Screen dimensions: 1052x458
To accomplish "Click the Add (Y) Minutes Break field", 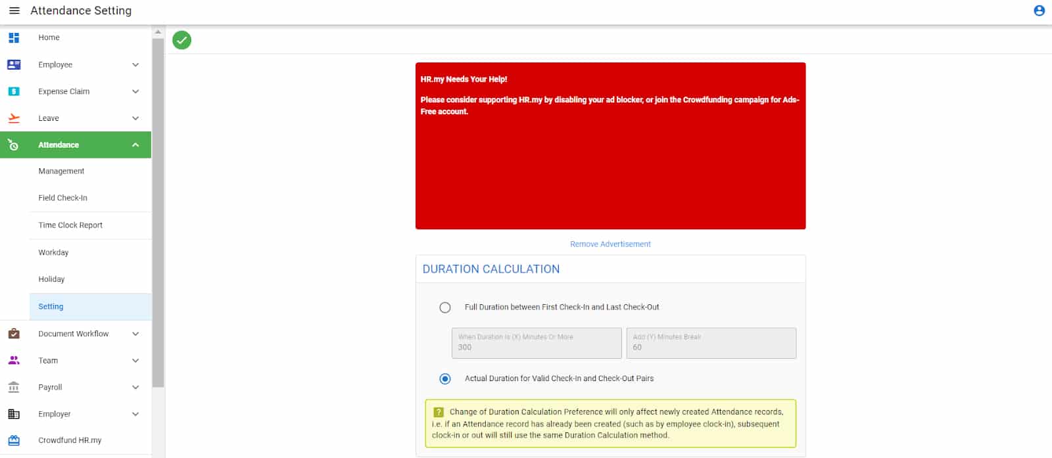I will (711, 343).
